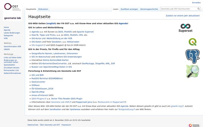The width and height of the screenshot is (203, 127).
Task: Open How-To, Tipps und Tricks link
Action: tap(43, 35)
